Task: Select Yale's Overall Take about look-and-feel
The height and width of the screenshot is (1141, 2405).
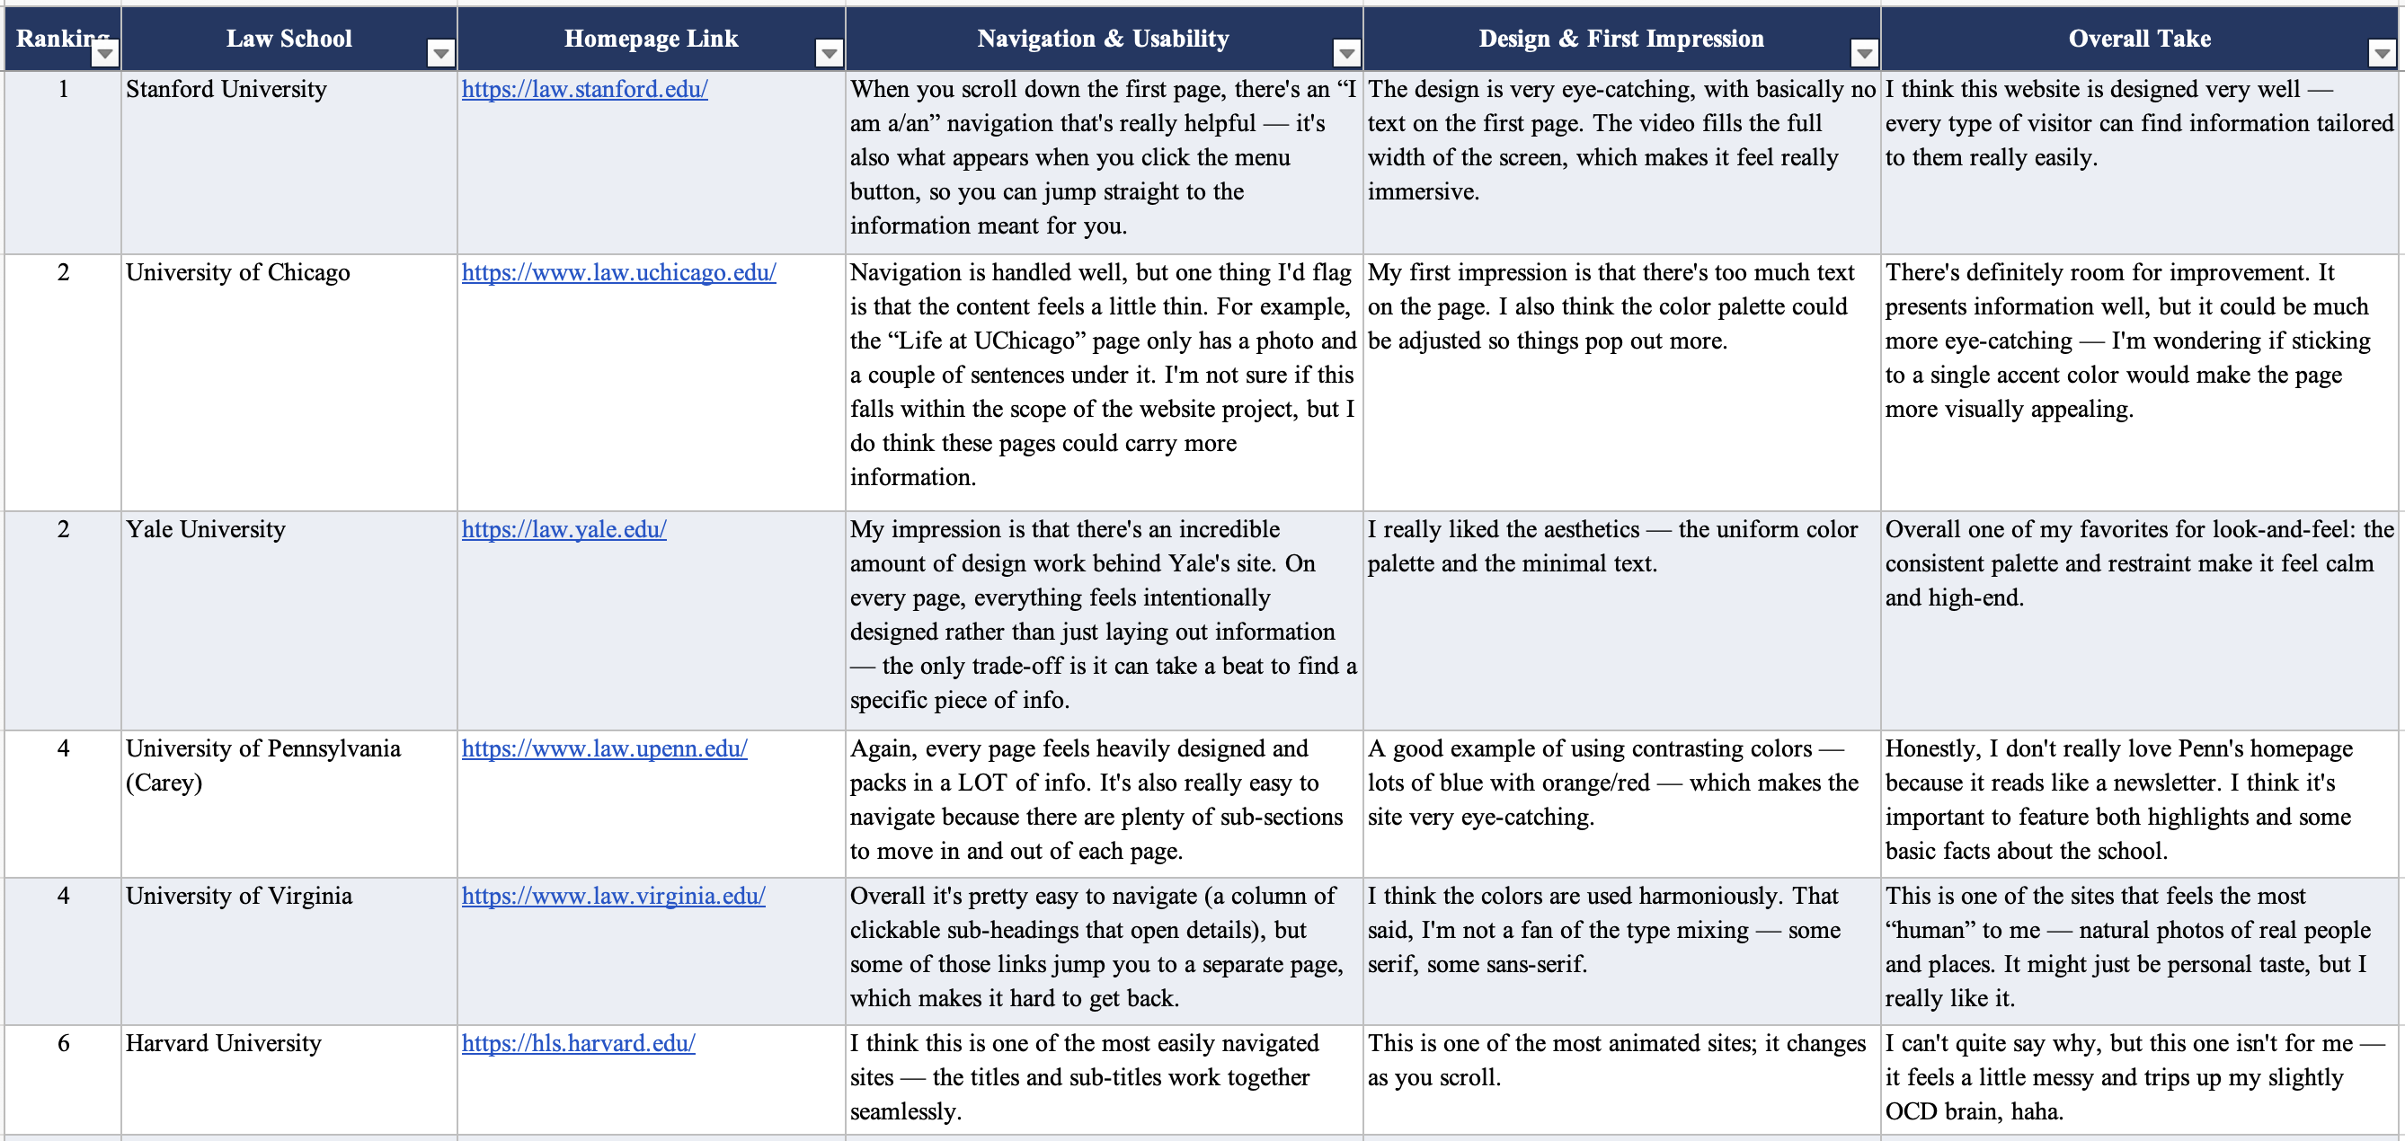Action: point(2140,621)
